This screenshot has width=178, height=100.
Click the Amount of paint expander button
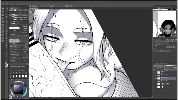pyautogui.click(x=27, y=47)
